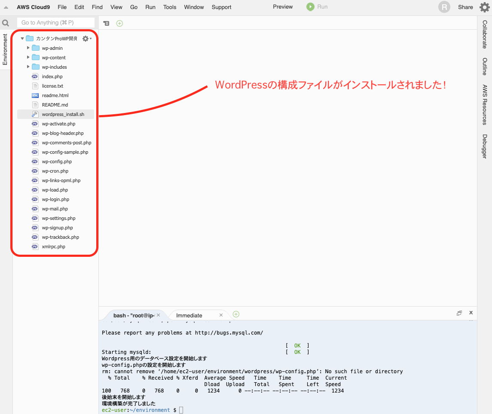
Task: Click the wordpress_install.sh script icon
Action: [35, 114]
